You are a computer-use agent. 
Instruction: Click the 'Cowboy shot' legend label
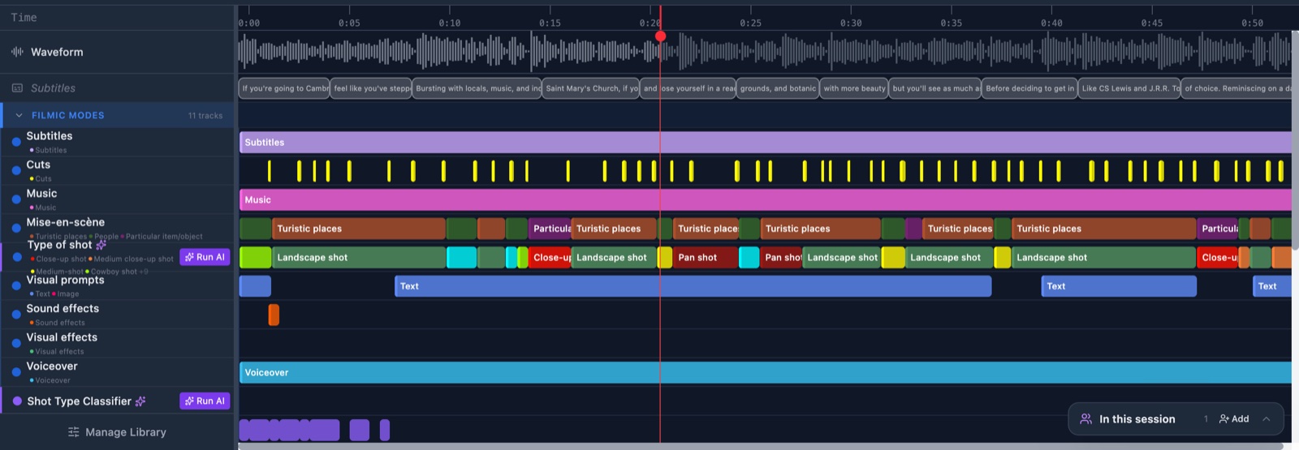[114, 272]
